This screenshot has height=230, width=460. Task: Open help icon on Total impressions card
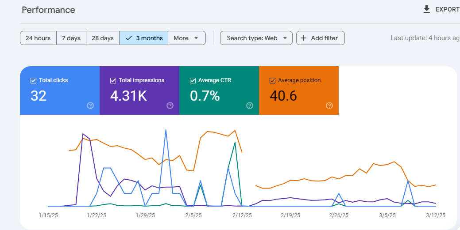coord(170,106)
